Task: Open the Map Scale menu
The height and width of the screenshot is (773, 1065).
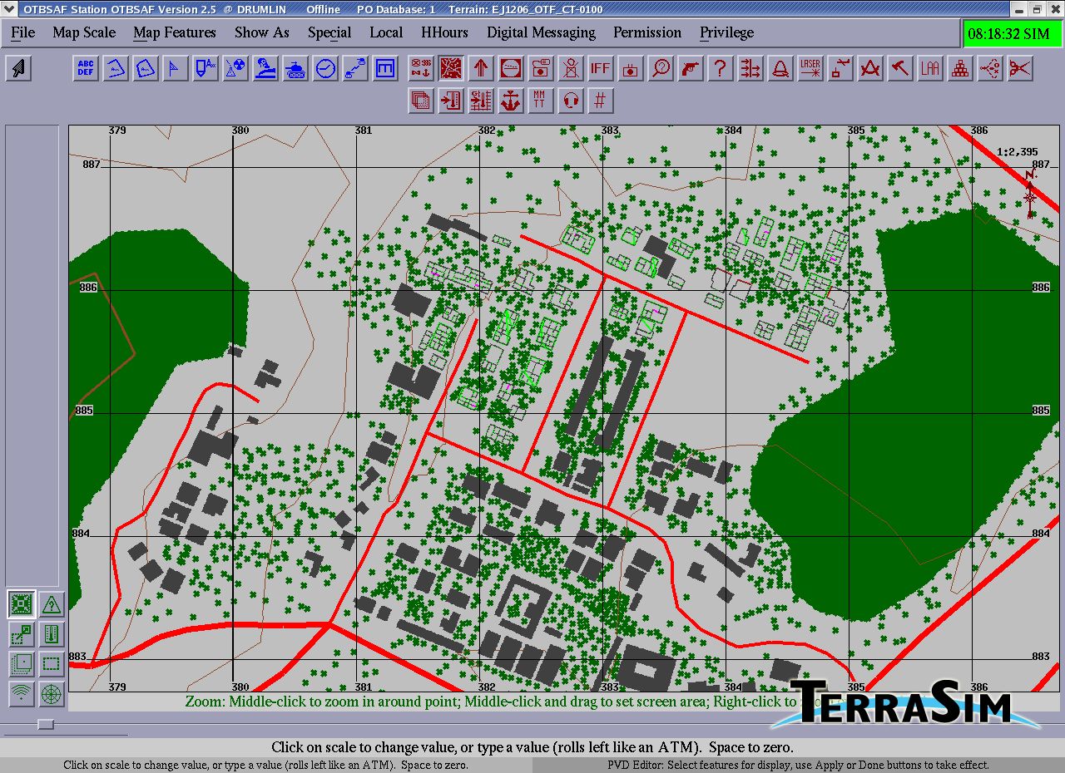Action: click(84, 32)
